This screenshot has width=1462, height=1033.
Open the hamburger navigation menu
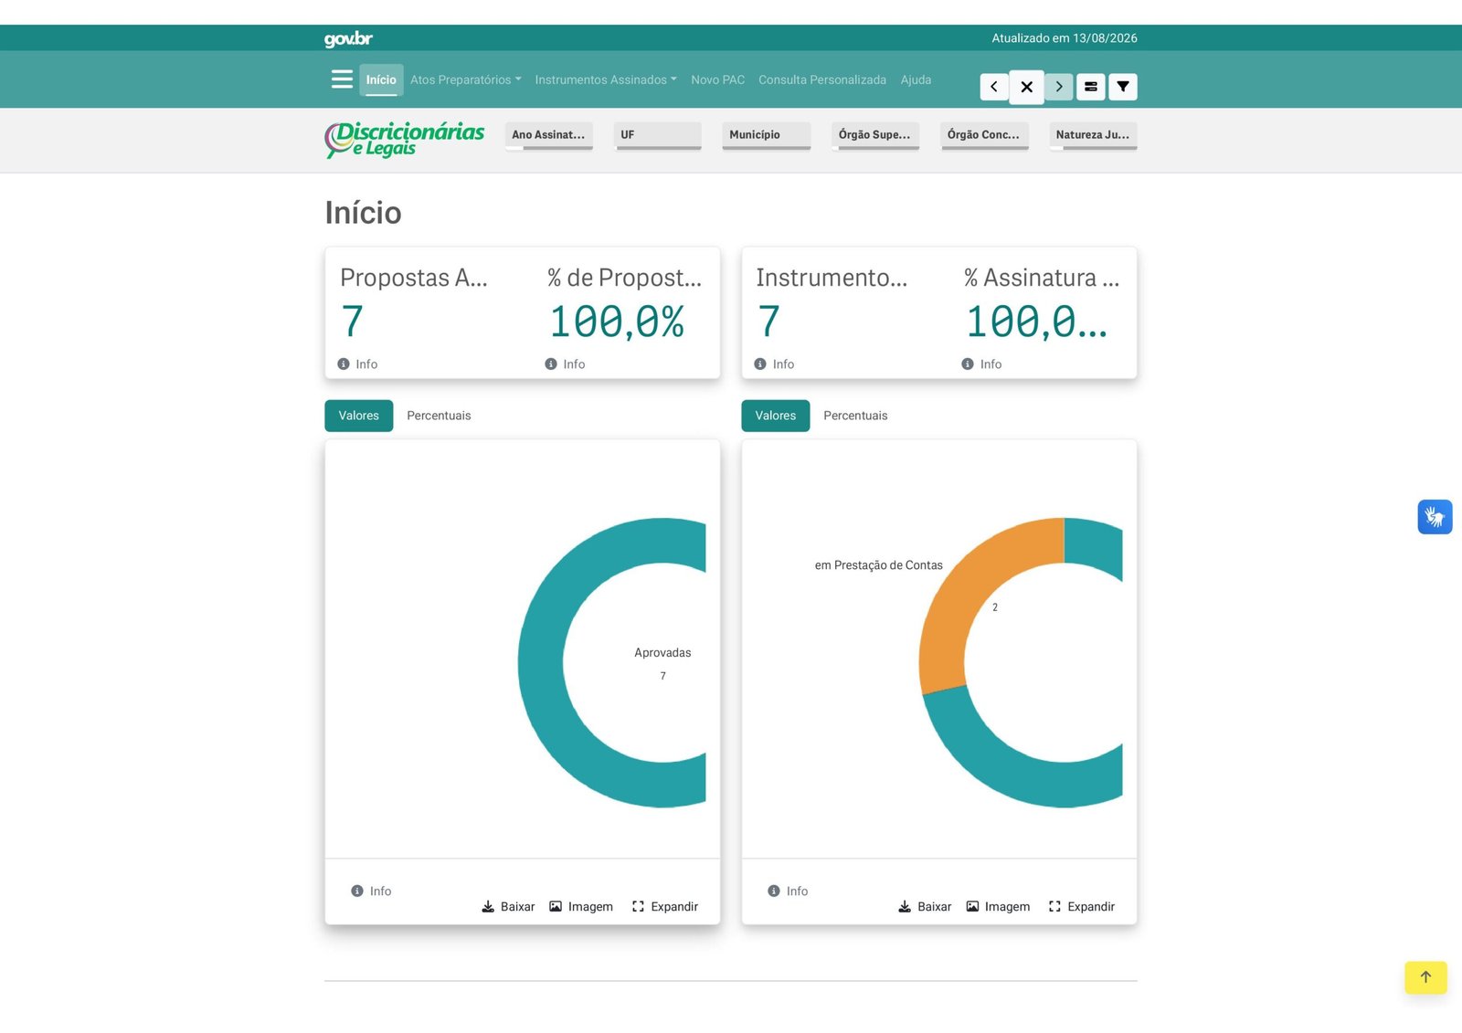tap(342, 79)
